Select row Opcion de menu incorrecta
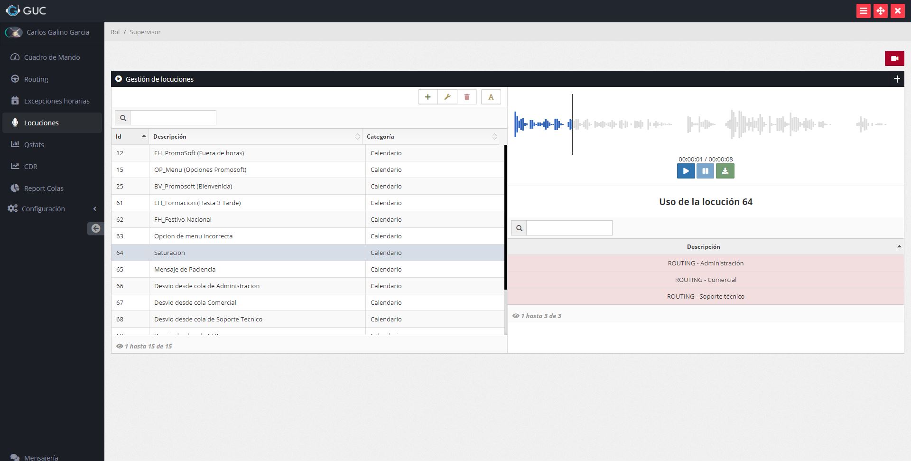The image size is (911, 461). 308,236
